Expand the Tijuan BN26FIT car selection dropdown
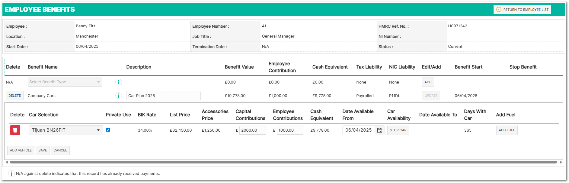569x183 pixels. pos(66,130)
